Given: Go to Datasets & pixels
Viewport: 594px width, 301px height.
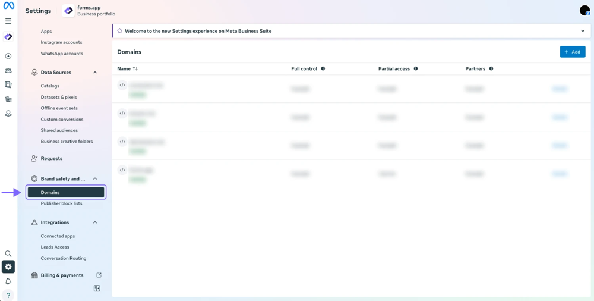Looking at the screenshot, I should 59,97.
